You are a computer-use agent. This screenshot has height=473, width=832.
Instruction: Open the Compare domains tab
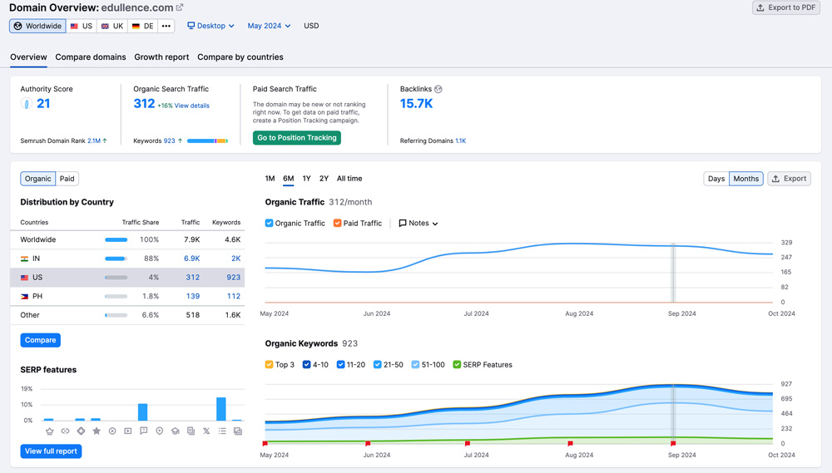(91, 57)
